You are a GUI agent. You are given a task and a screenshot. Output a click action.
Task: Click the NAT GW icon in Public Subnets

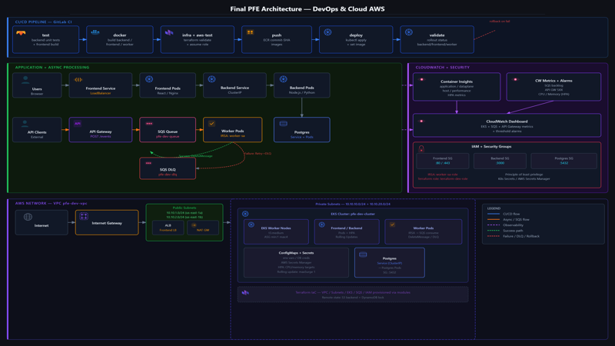(194, 225)
